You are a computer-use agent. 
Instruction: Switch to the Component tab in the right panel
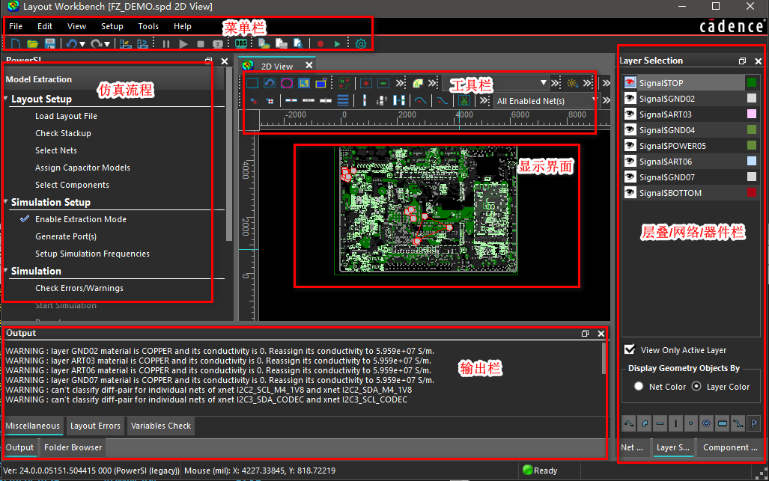730,447
